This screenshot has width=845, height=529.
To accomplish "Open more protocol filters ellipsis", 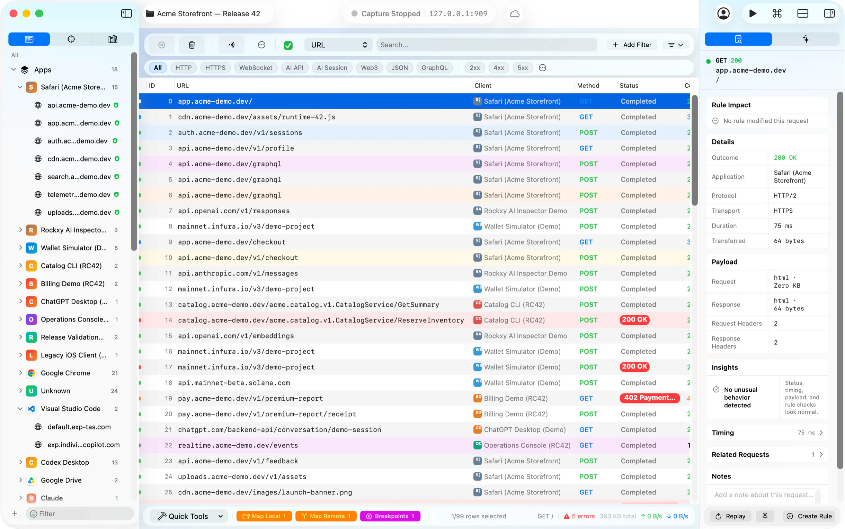I will click(x=542, y=67).
